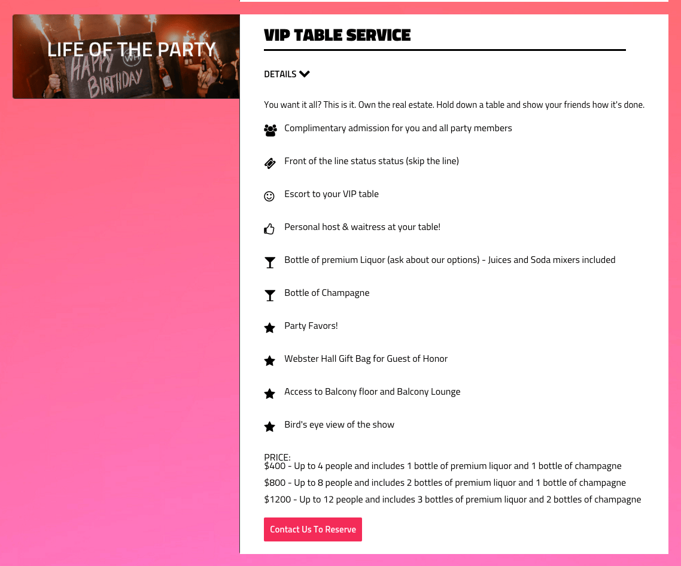Click cocktail glass icon beside Bottle of Champagne

[x=270, y=296]
